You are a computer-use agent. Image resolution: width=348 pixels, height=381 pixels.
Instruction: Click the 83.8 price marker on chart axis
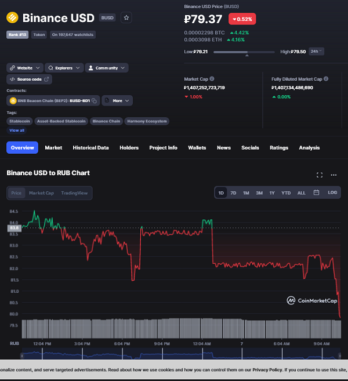click(14, 228)
